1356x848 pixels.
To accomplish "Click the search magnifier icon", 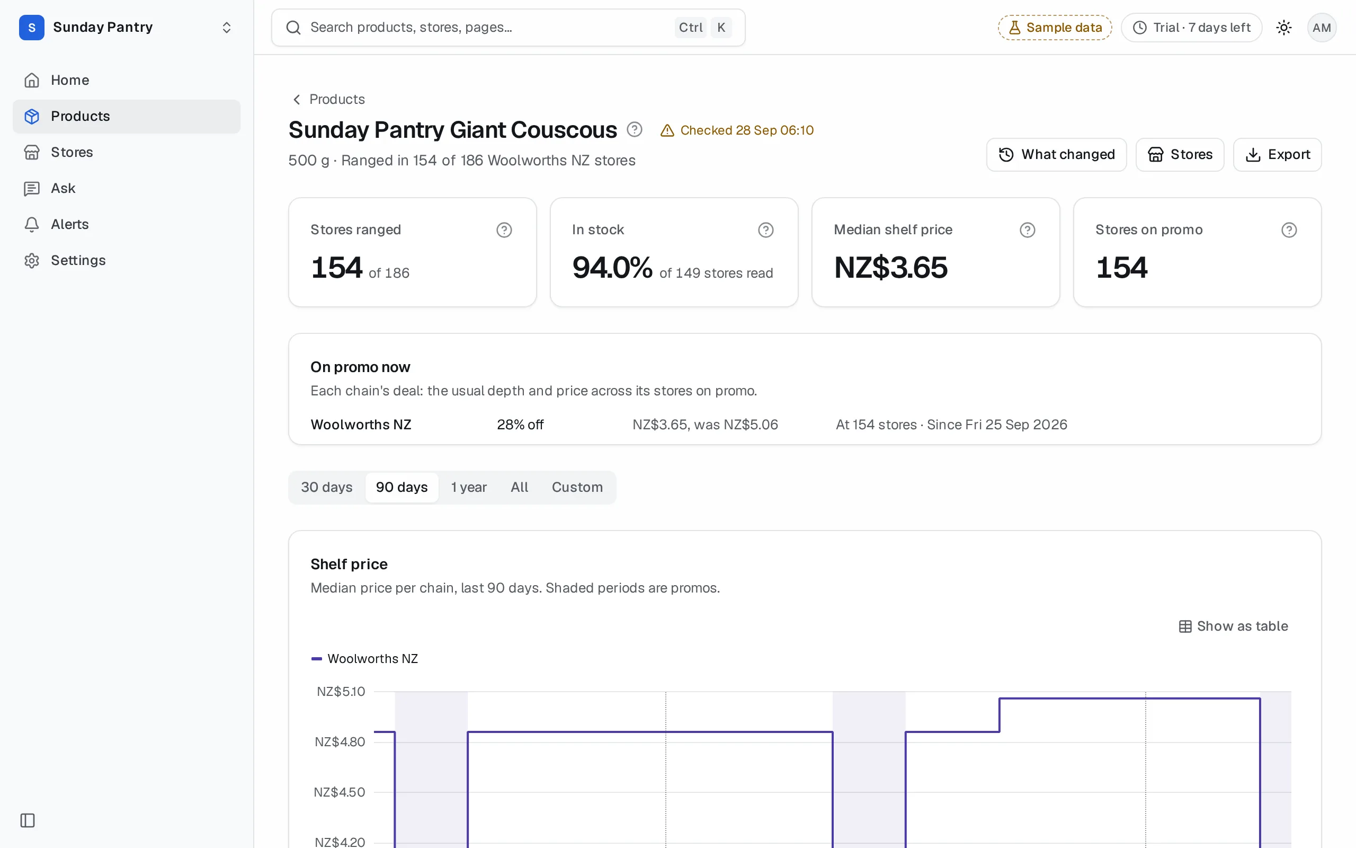I will (x=293, y=28).
